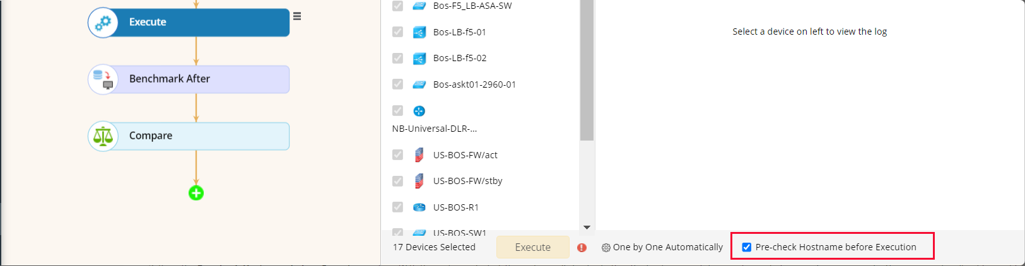Click the US-BOS-FW/act firewall icon
The image size is (1025, 266).
pyautogui.click(x=419, y=155)
